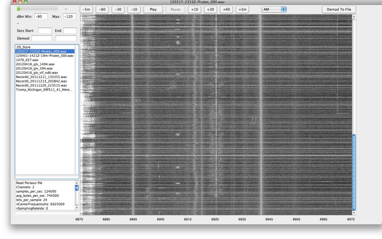Click the waterfall scrollbar down arrow
This screenshot has width=382, height=239.
click(x=354, y=213)
